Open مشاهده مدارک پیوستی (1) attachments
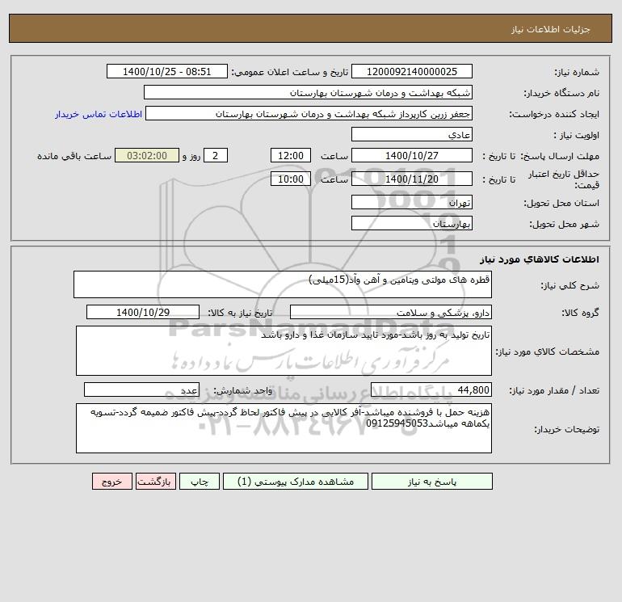 coord(296,481)
